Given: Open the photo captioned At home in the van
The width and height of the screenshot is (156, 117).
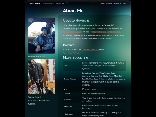Looking at the screenshot, I should coord(42,36).
